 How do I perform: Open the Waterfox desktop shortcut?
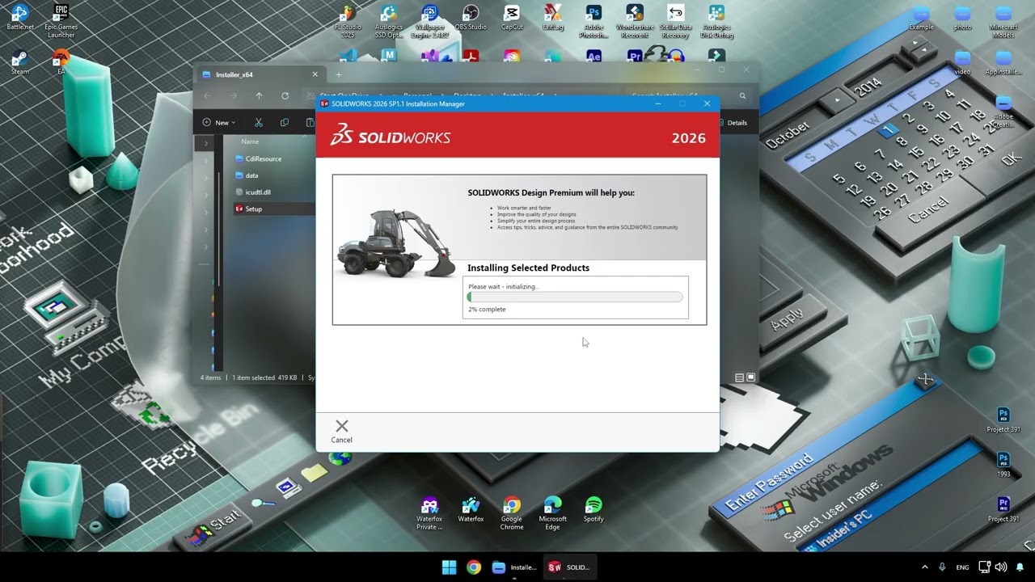(471, 510)
